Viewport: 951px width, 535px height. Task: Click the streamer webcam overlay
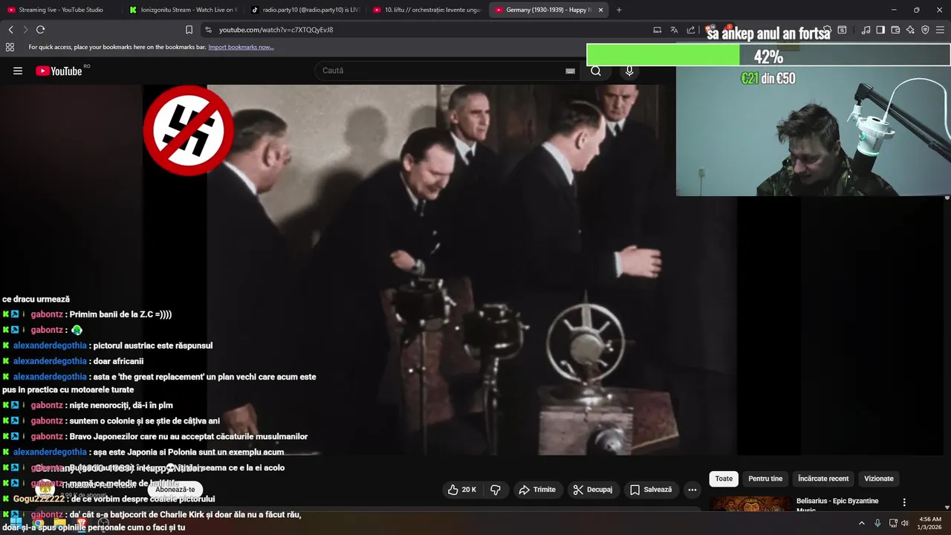[813, 132]
